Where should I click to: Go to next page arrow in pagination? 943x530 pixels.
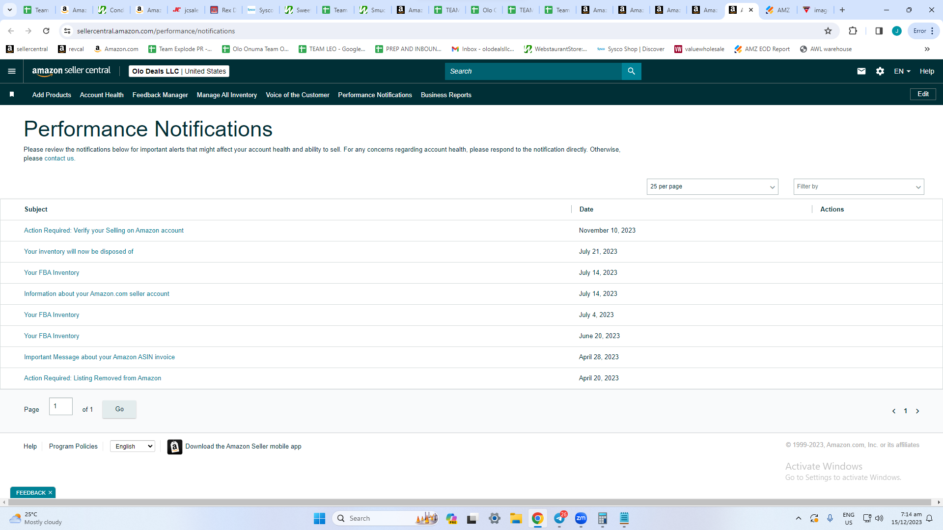click(917, 411)
